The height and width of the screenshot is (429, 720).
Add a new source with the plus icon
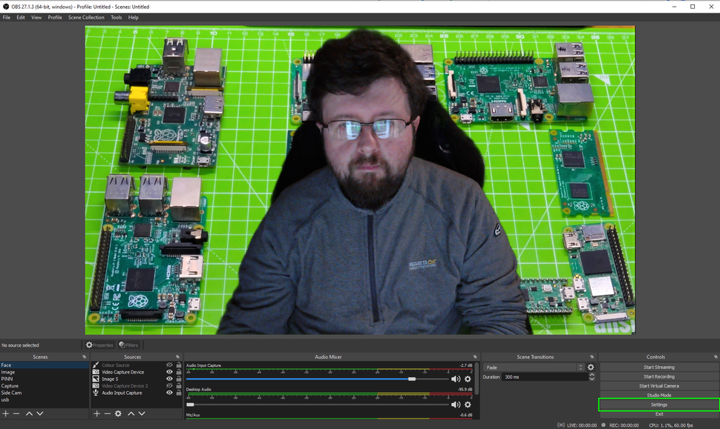click(96, 413)
